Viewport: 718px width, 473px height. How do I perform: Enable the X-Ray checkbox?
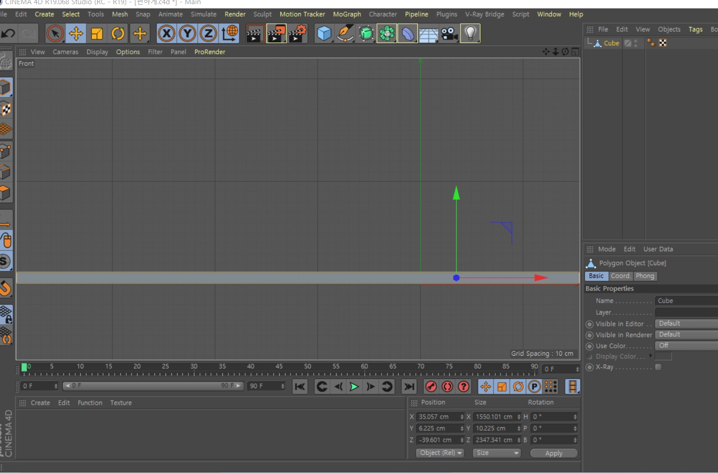pyautogui.click(x=658, y=367)
